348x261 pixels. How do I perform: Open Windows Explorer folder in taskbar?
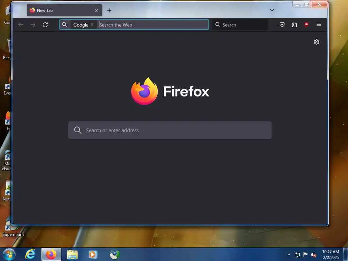point(72,254)
